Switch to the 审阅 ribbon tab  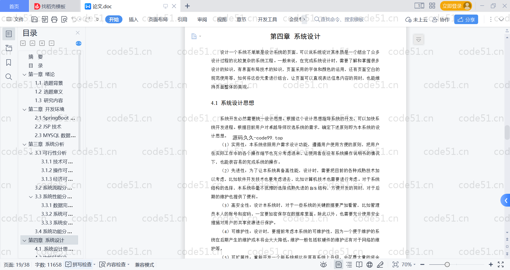(202, 19)
